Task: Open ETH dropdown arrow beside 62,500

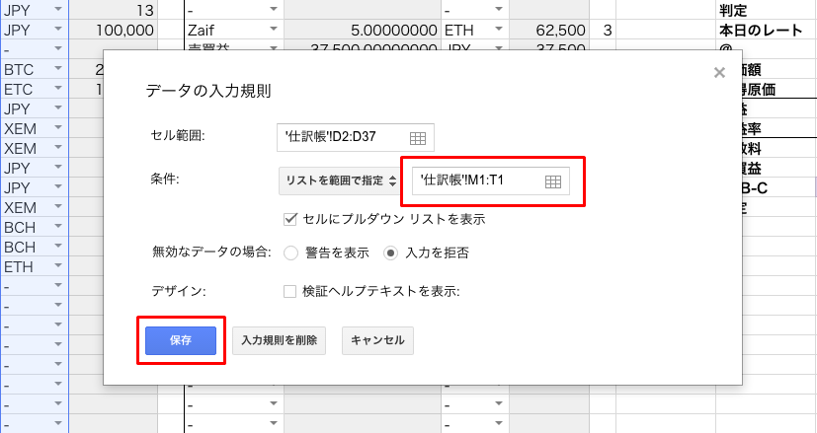Action: 499,30
